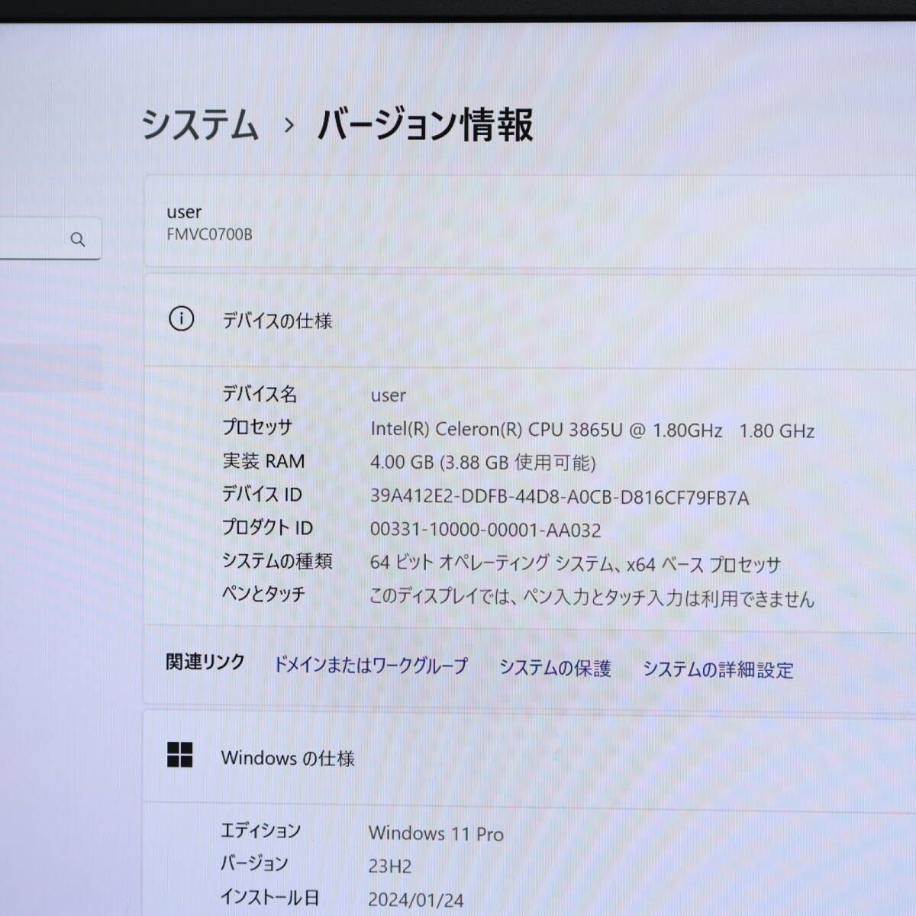This screenshot has height=916, width=916.
Task: Click the user name above FMVC0700B
Action: pyautogui.click(x=184, y=212)
